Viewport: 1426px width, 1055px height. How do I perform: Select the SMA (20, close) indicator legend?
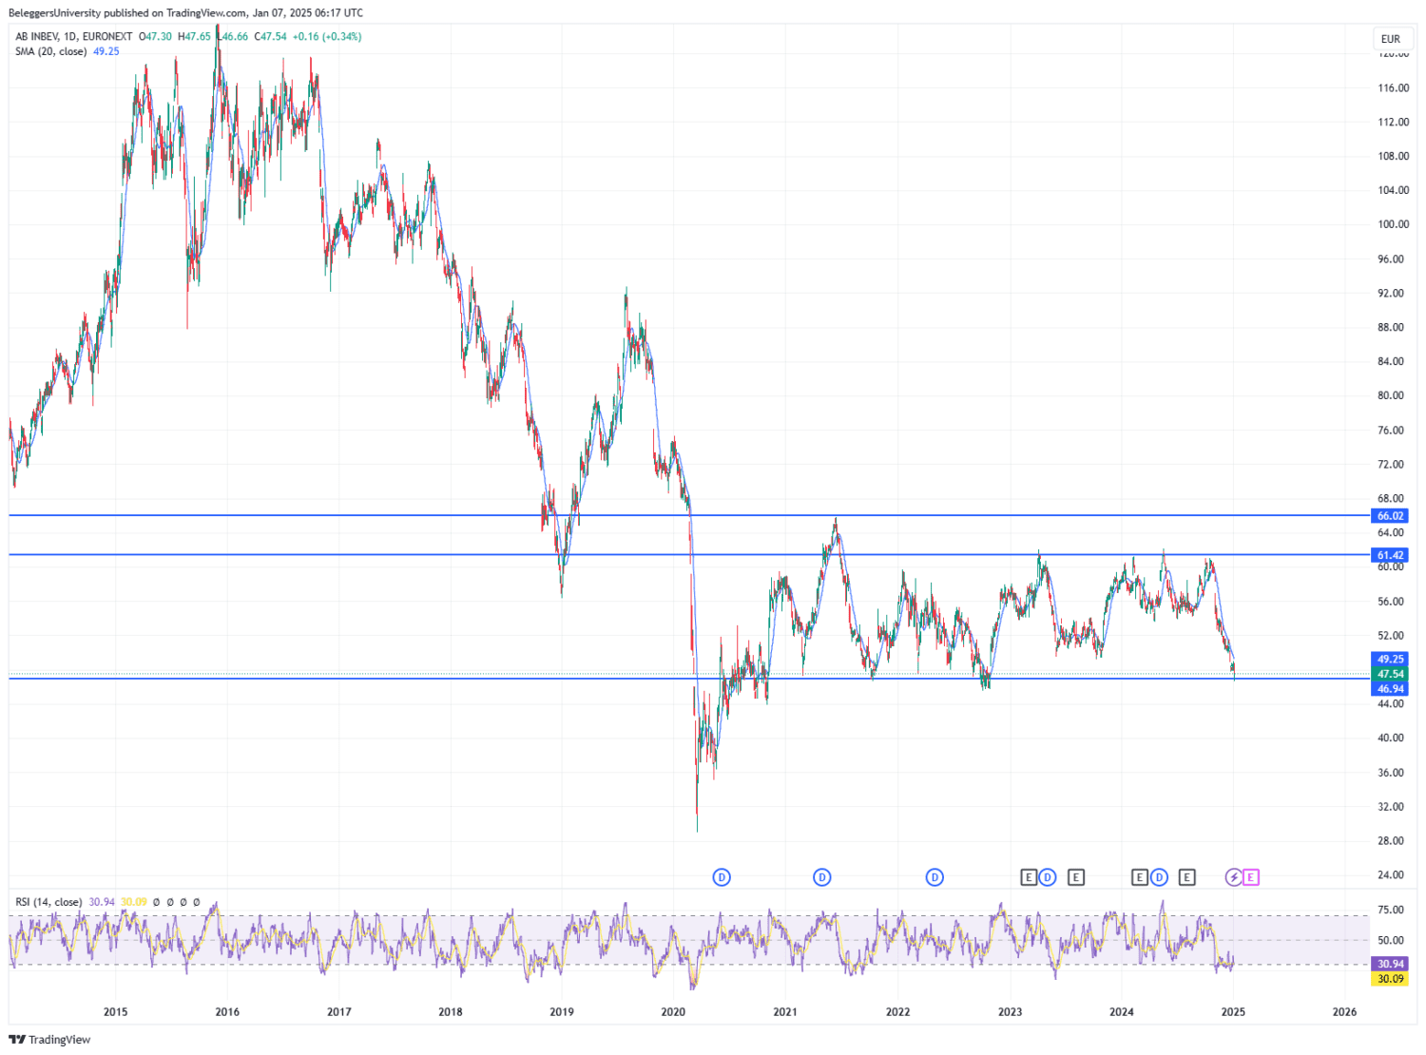click(x=50, y=51)
